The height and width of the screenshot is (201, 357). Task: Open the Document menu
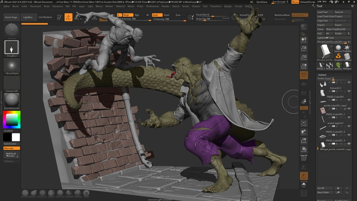[x=36, y=6]
